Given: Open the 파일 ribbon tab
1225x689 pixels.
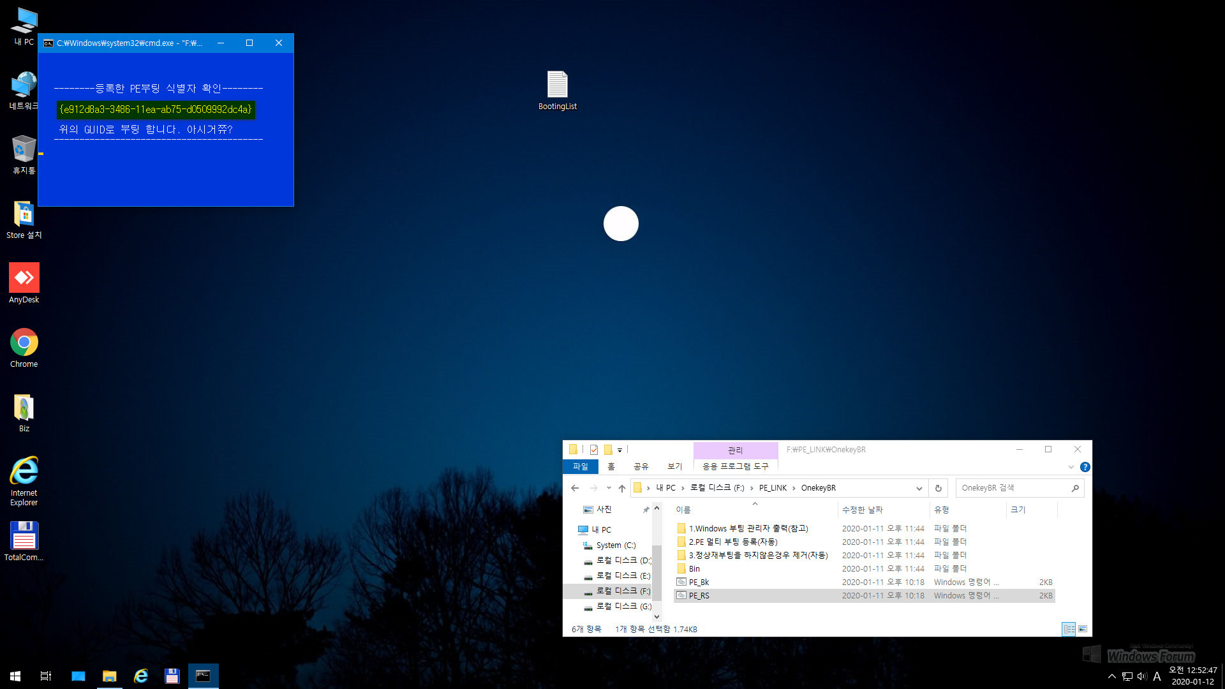Looking at the screenshot, I should 581,466.
